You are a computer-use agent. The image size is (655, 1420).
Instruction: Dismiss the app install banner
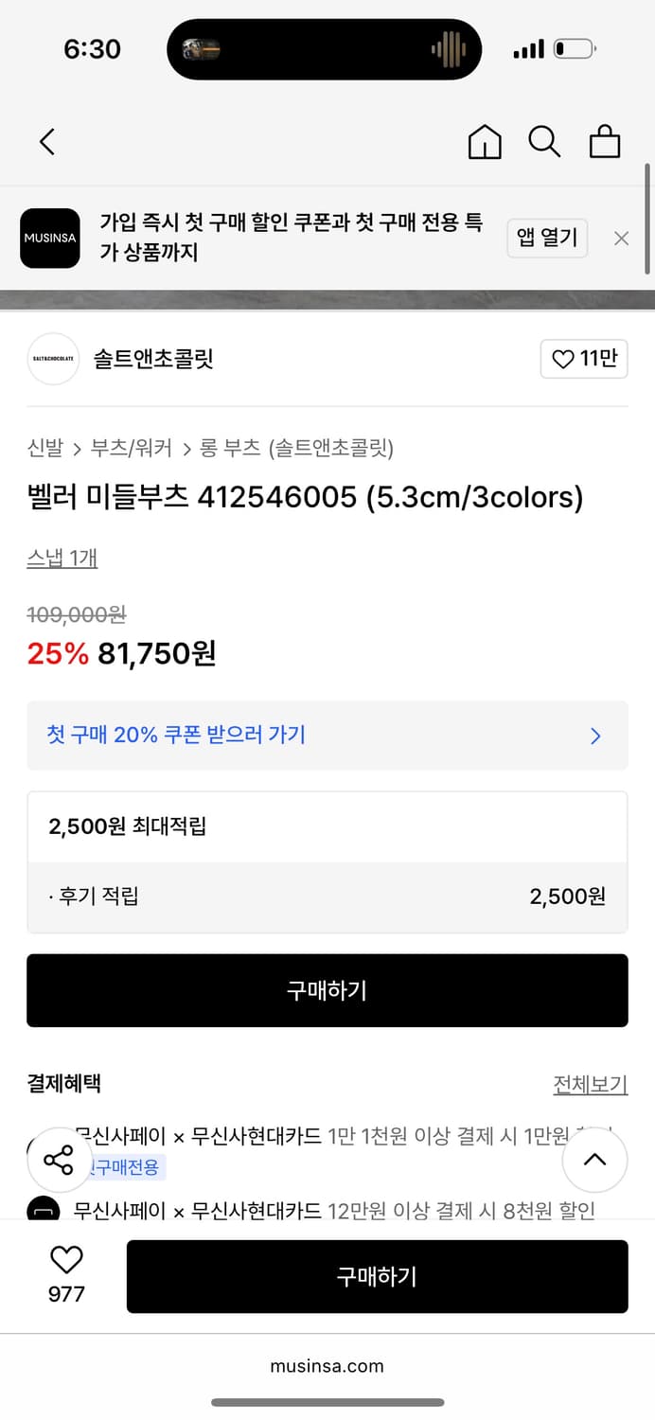point(621,239)
